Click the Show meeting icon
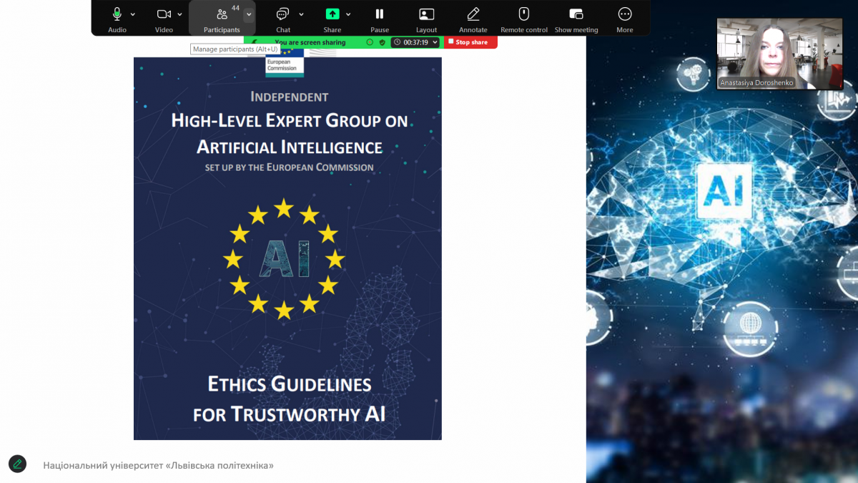This screenshot has height=483, width=858. 576,14
